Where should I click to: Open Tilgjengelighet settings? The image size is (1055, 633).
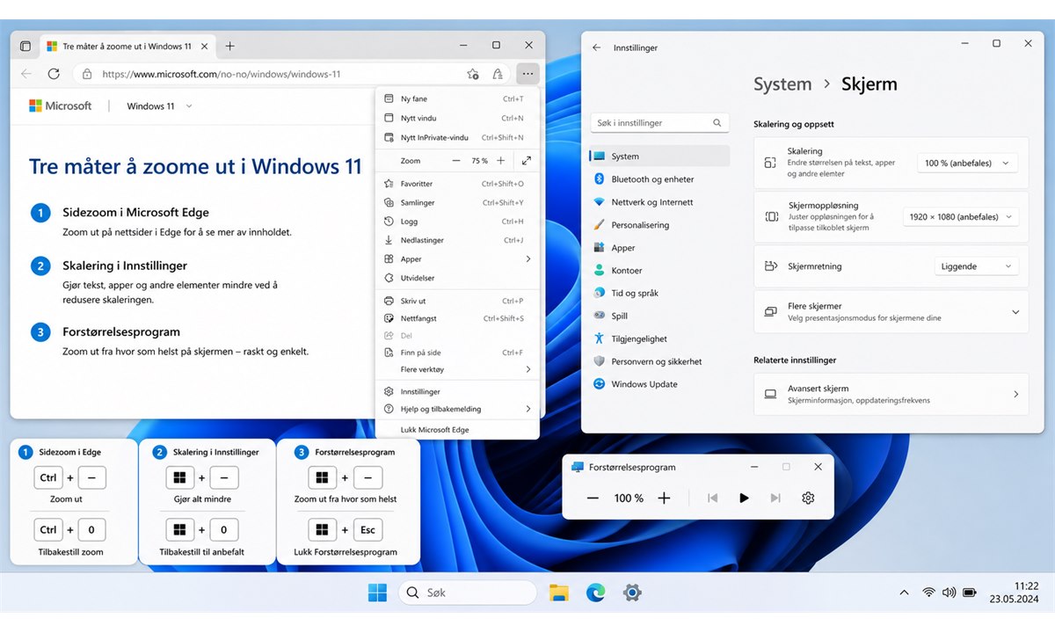pos(659,338)
